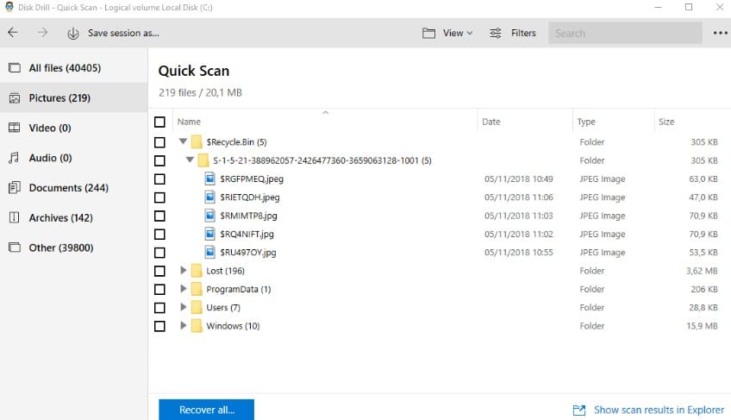Collapse the $Recycle.Bin folder triangle
Screen dimensions: 731x420
click(x=183, y=141)
